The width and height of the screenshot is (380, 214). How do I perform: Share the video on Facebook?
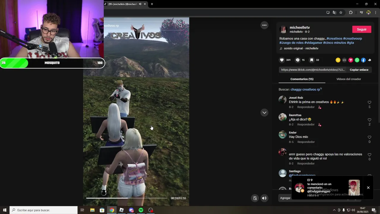coord(363,60)
